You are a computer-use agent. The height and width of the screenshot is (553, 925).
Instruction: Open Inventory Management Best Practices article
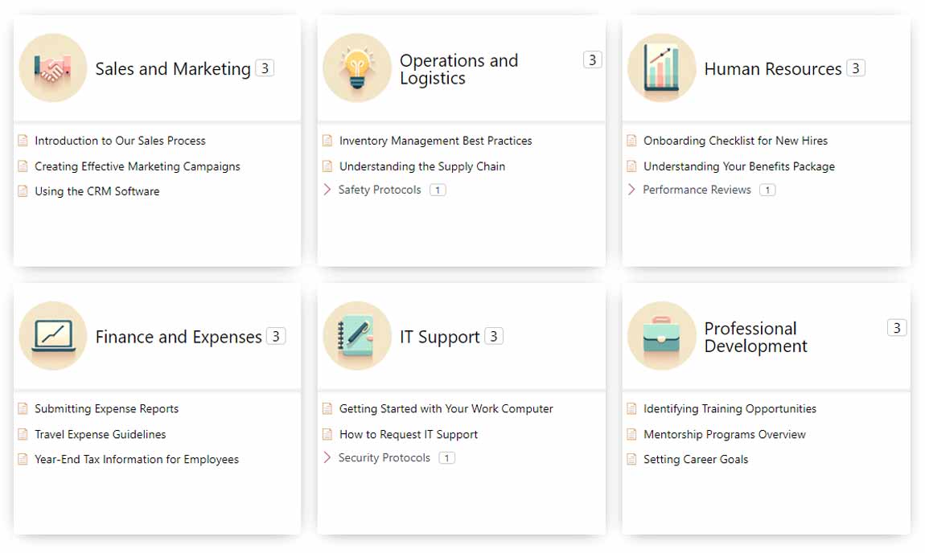tap(435, 141)
